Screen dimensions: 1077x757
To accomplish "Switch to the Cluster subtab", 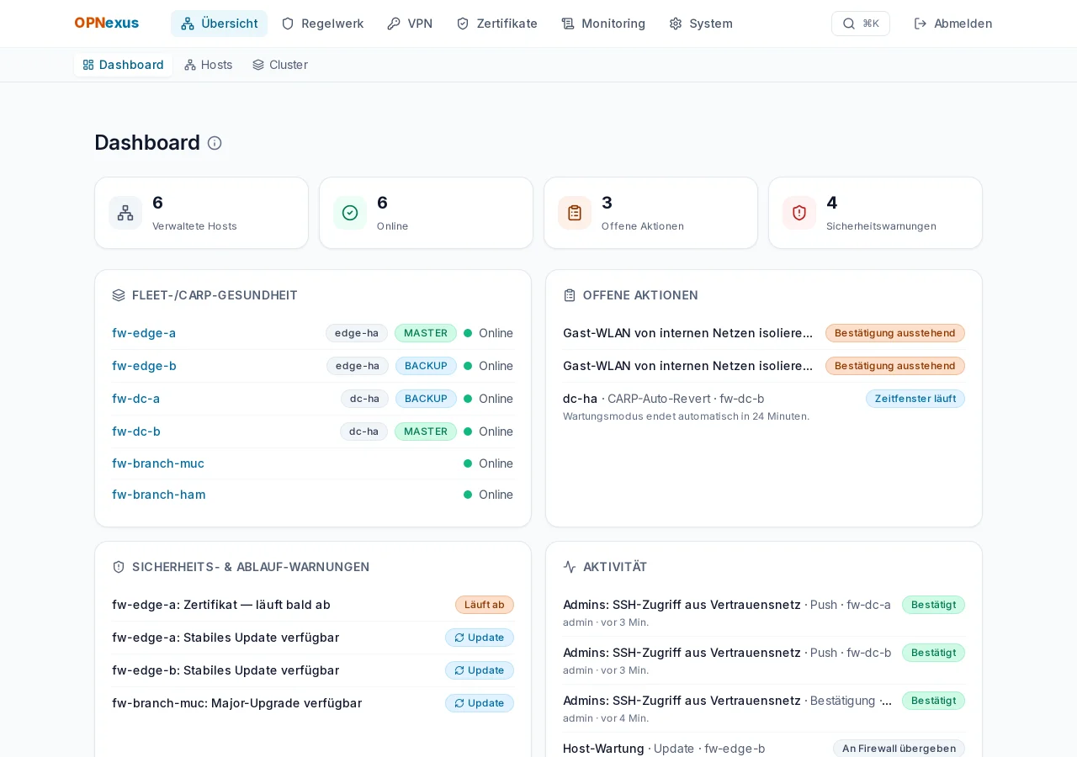I will point(280,65).
